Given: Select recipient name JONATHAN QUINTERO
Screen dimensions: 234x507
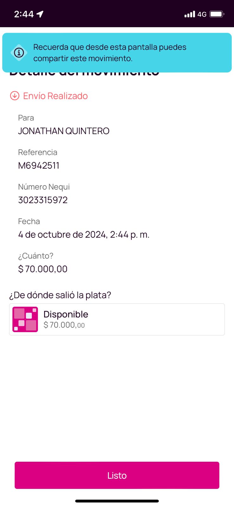Looking at the screenshot, I should (64, 131).
